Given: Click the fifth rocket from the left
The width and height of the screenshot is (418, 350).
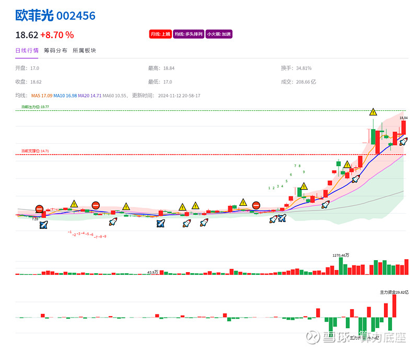Looking at the screenshot, I should 326,204.
